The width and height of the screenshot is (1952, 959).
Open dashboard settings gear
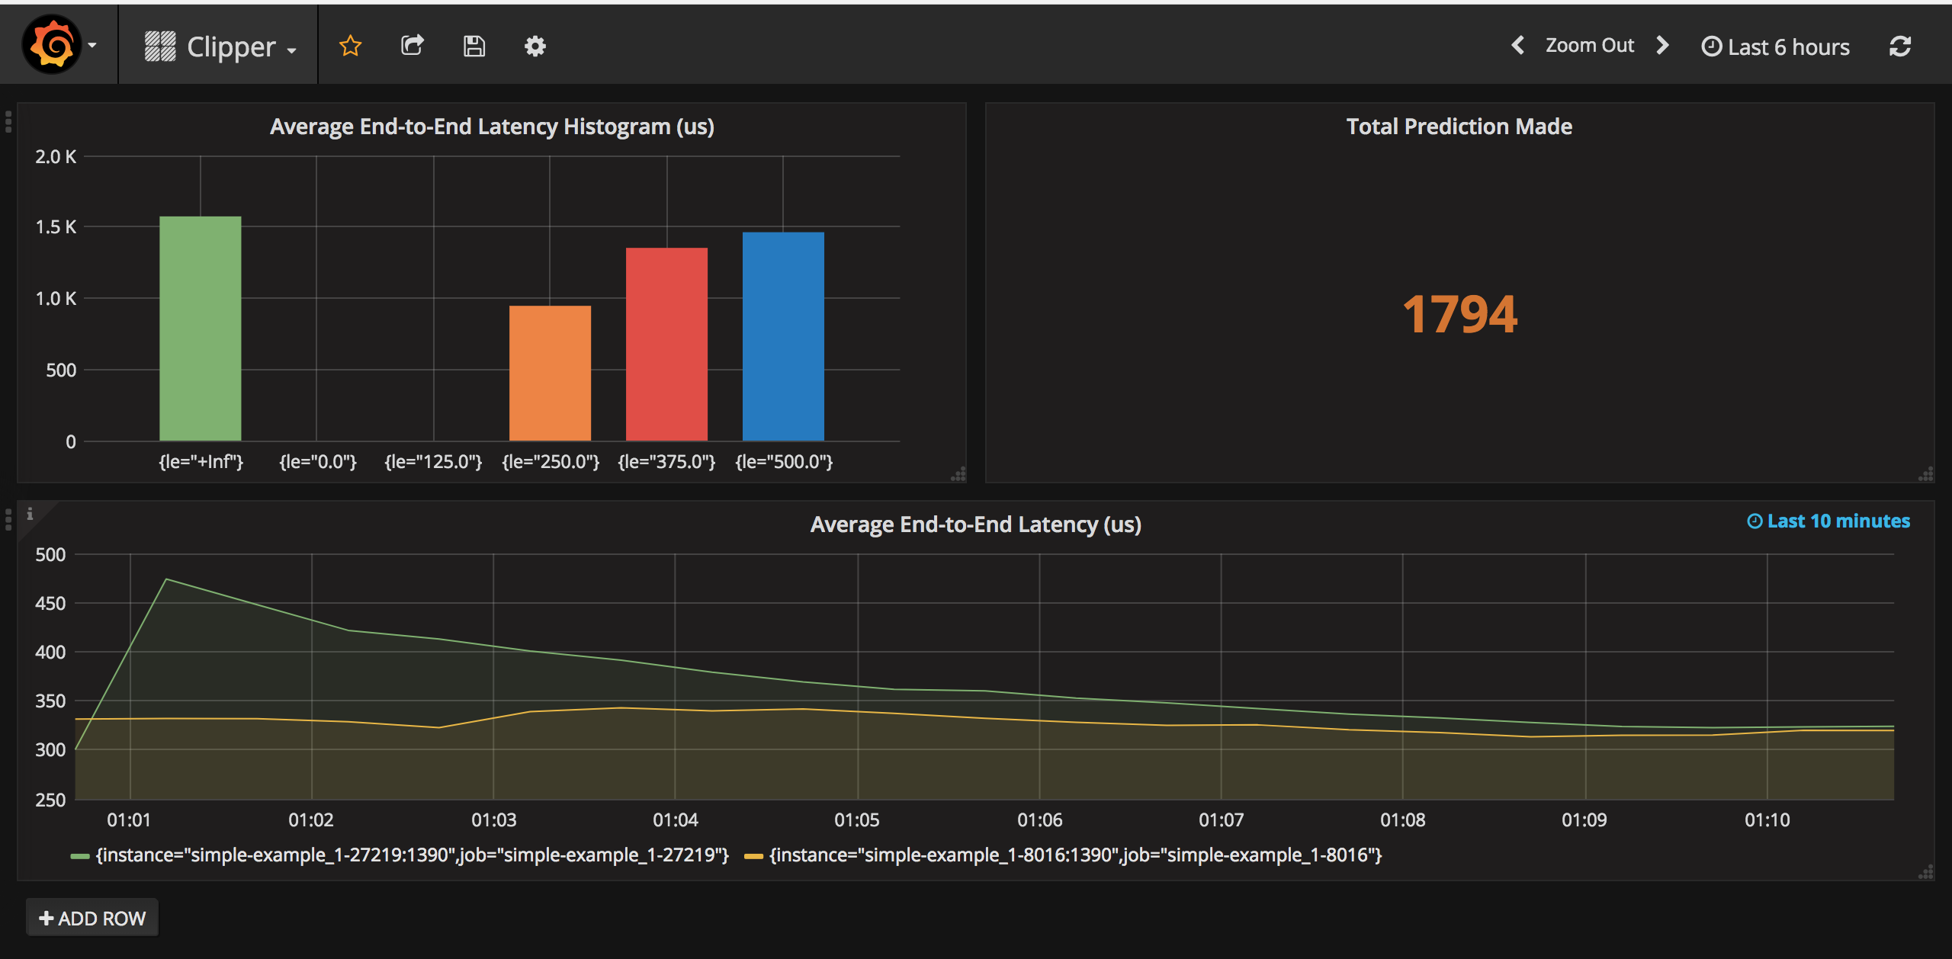click(535, 47)
